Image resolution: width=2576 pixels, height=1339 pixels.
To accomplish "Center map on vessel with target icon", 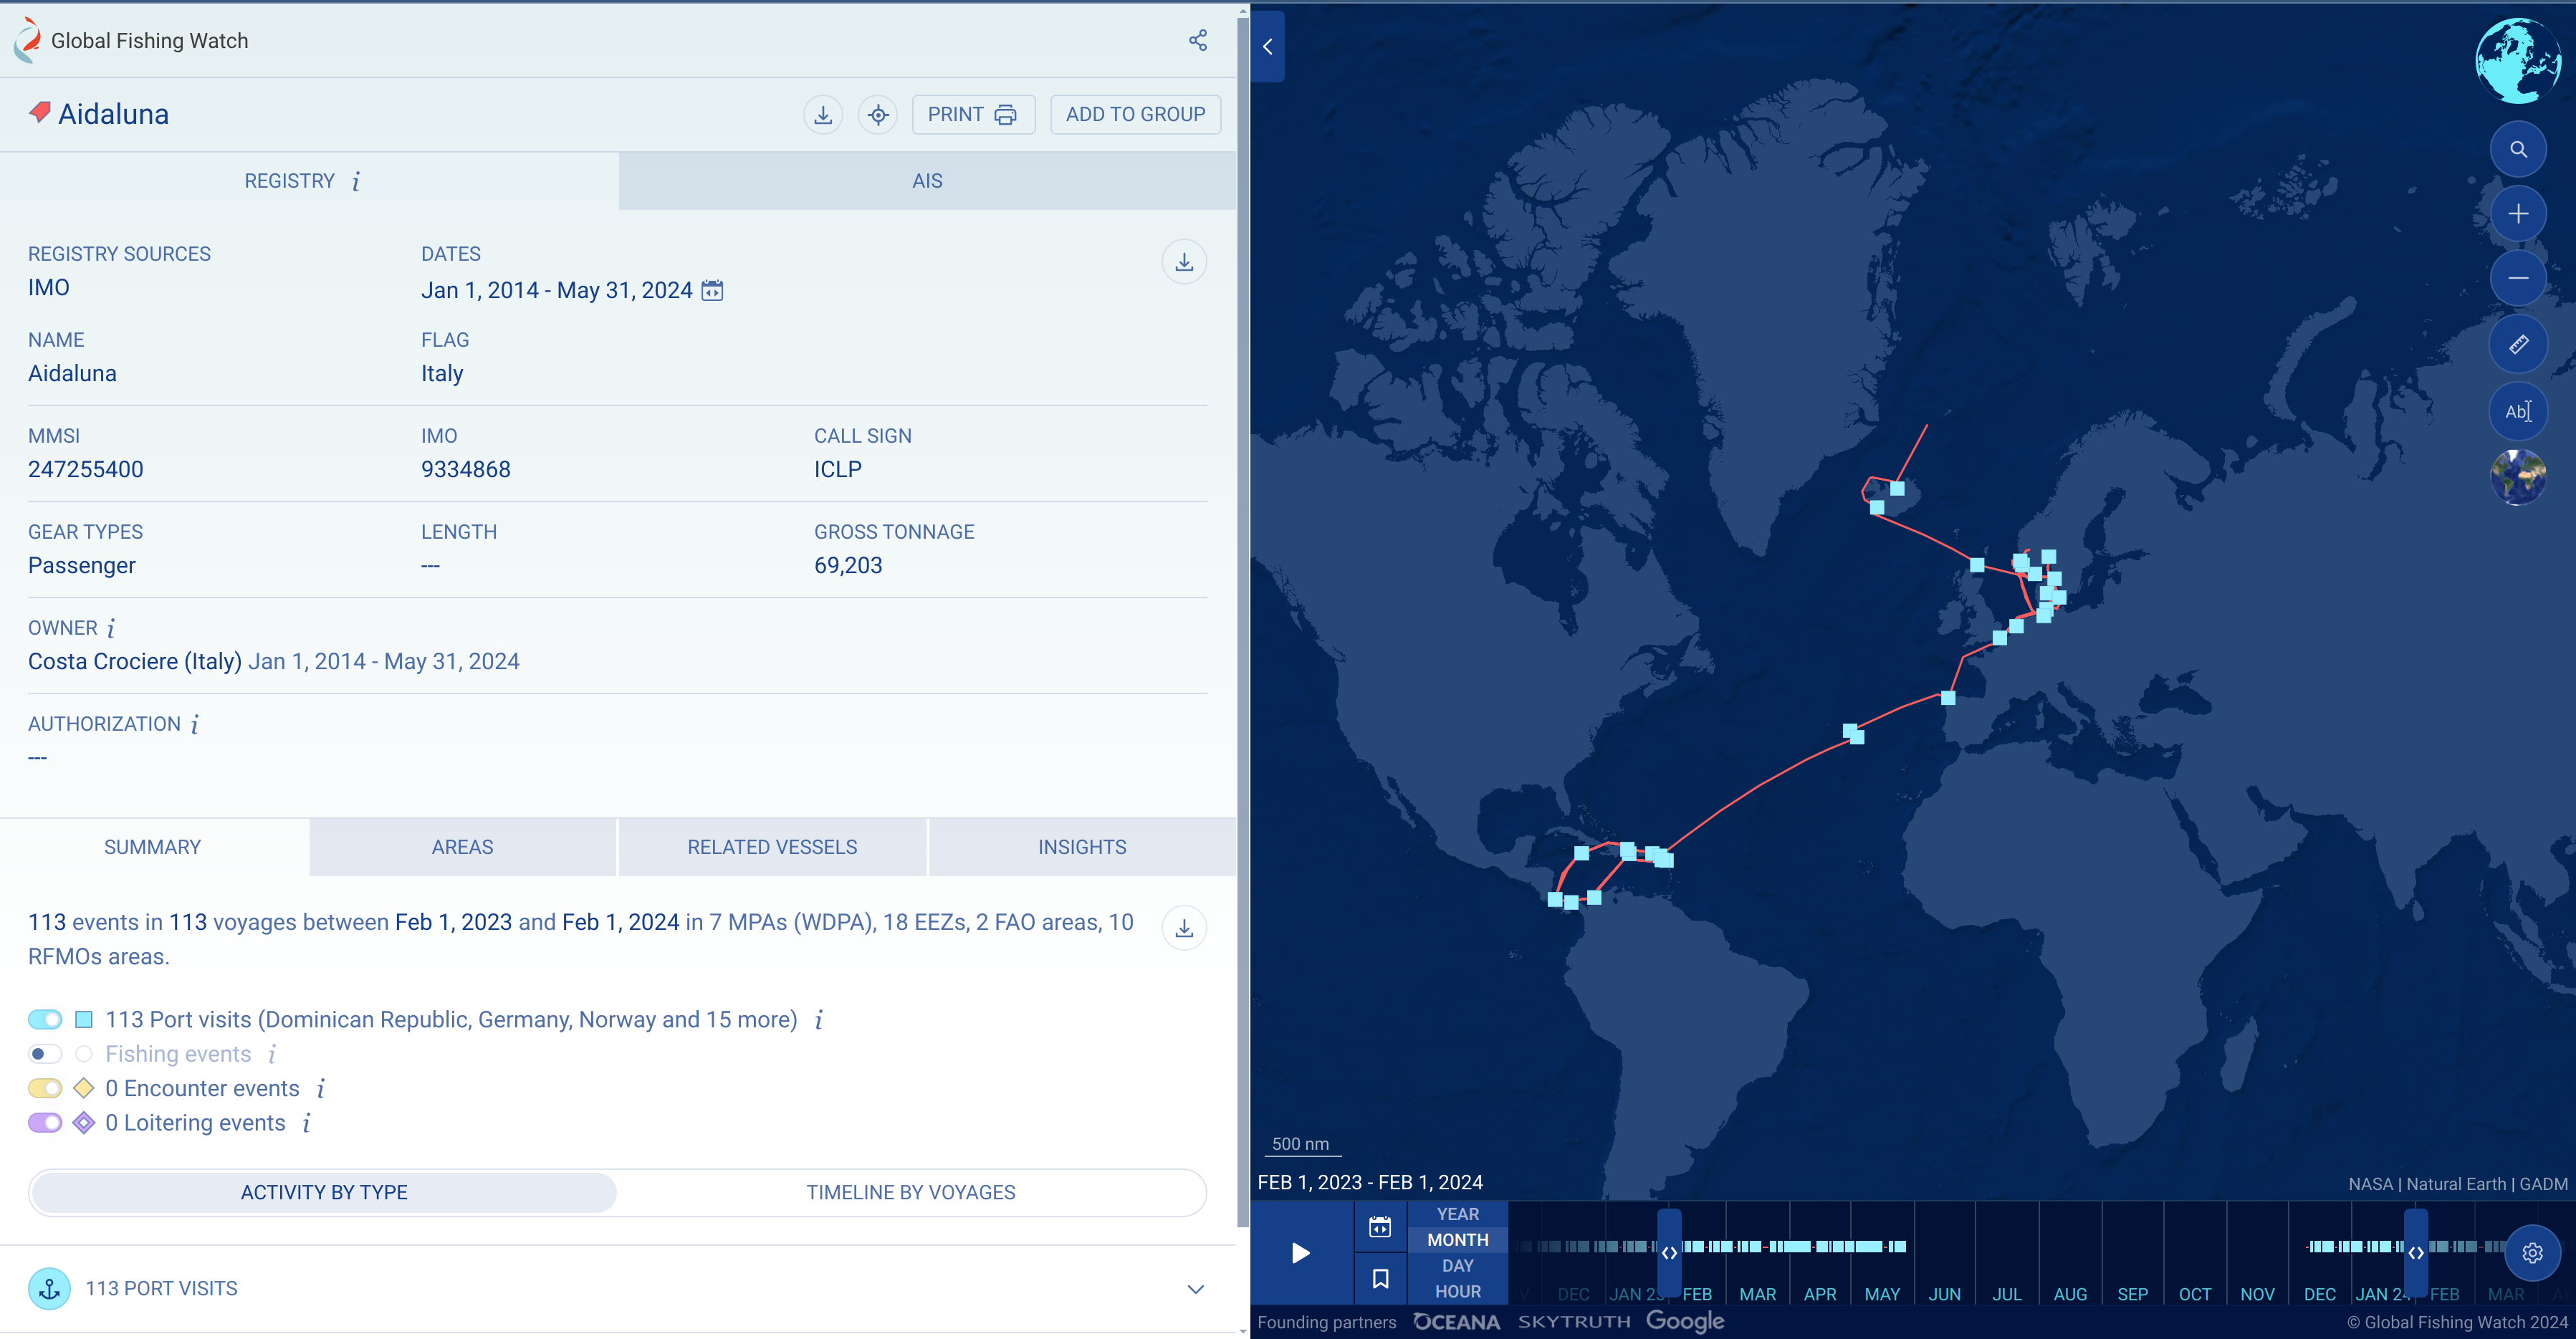I will tap(877, 115).
